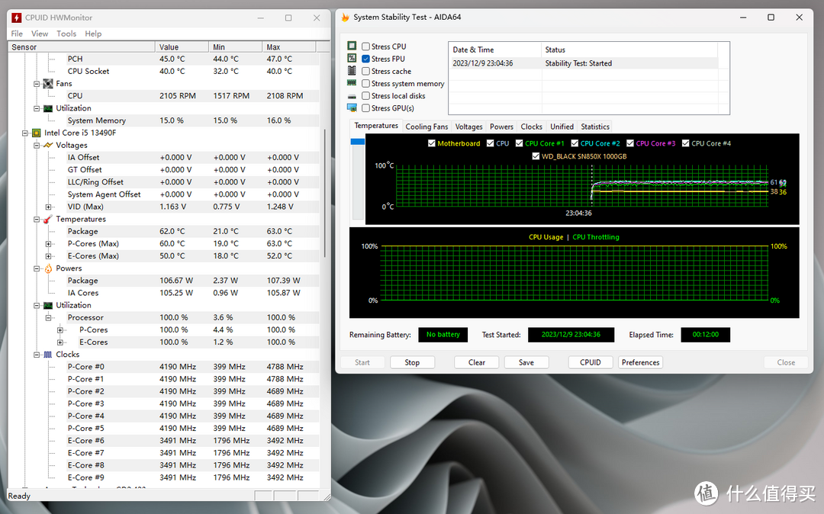824x514 pixels.
Task: Open the View menu in HWMonitor
Action: pos(40,34)
